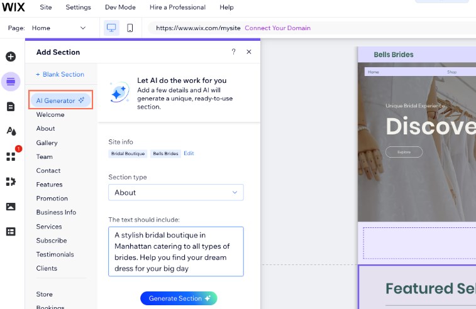The image size is (476, 309).
Task: Open the Site Design icon
Action: tap(11, 131)
